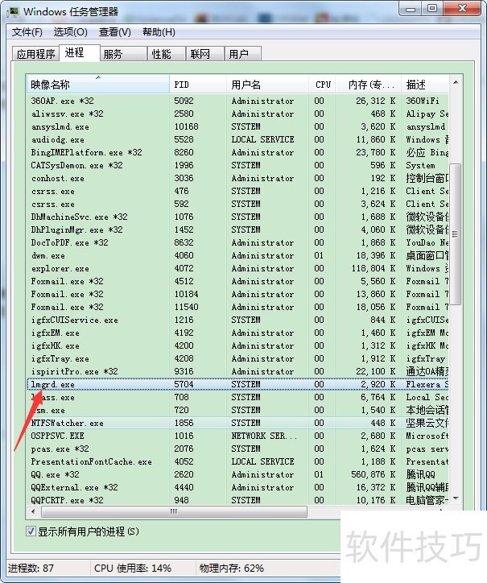Select the BingIMEPlatform.exe *32 process

click(x=237, y=152)
